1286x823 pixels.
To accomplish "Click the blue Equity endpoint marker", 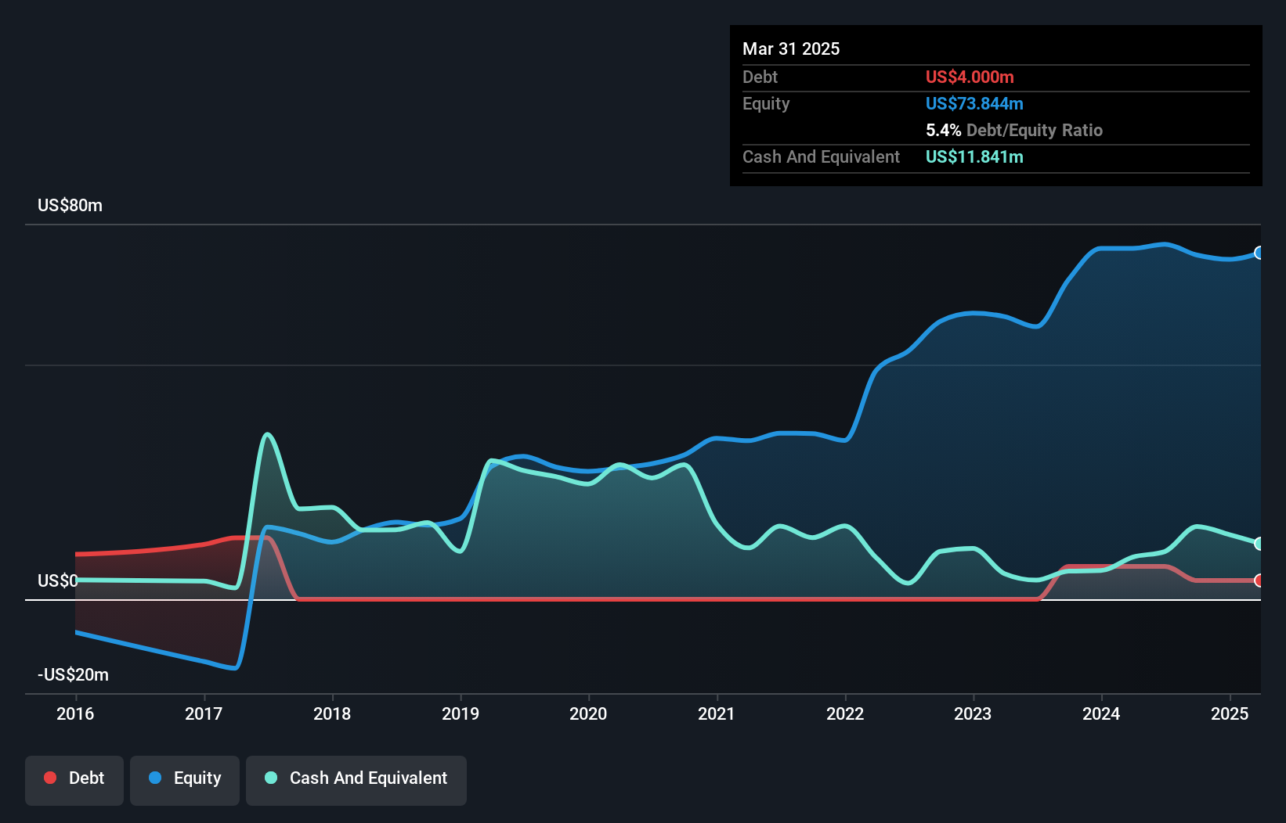I will 1259,253.
